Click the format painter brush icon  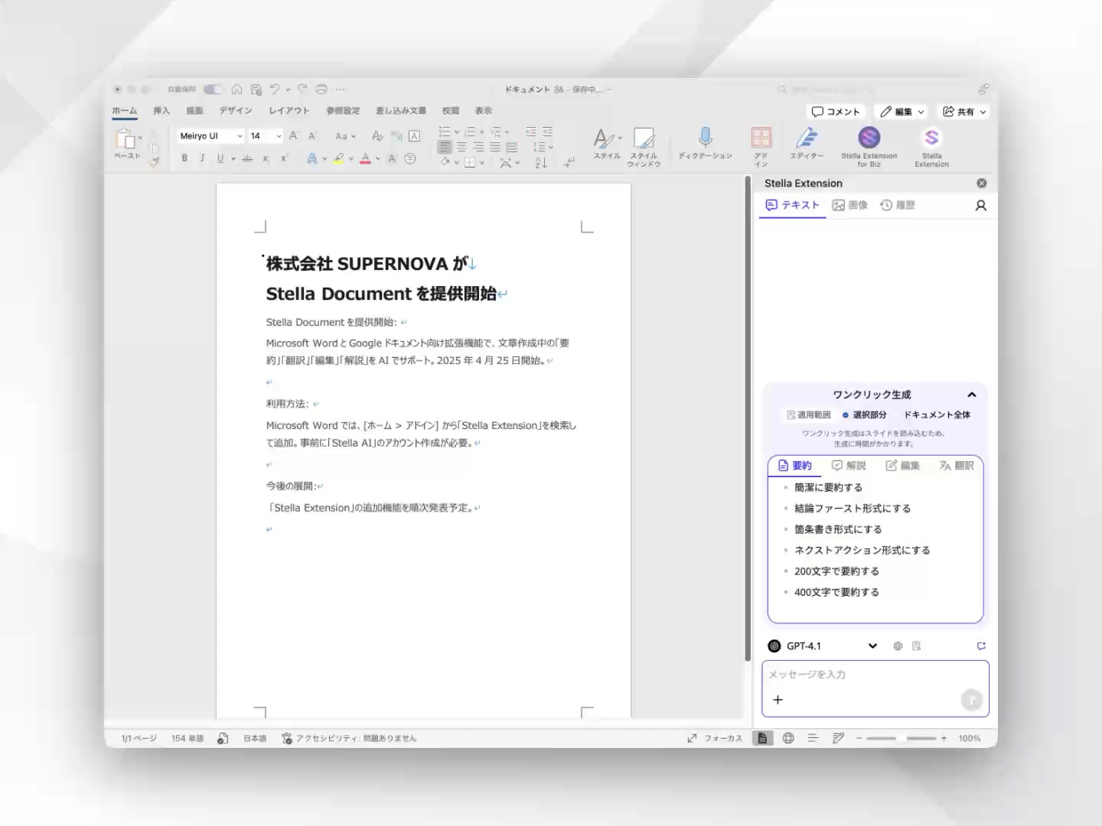(x=154, y=161)
